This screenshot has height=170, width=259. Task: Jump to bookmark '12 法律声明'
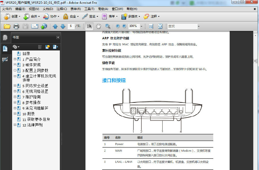click(32, 125)
